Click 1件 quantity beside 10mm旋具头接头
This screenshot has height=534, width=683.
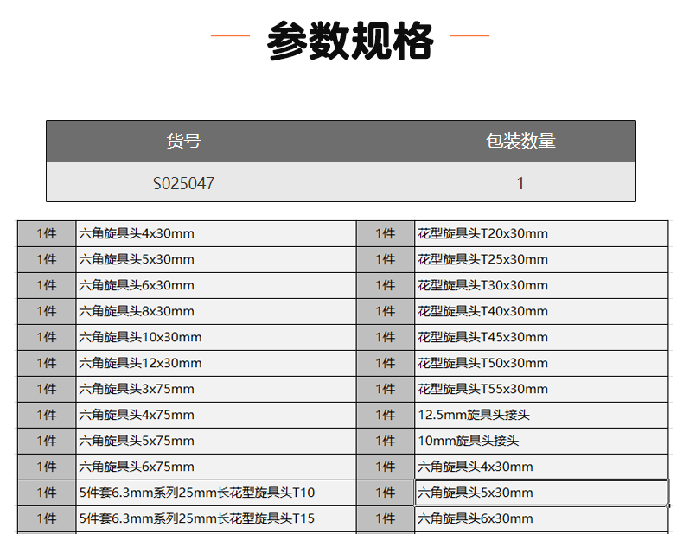(386, 441)
